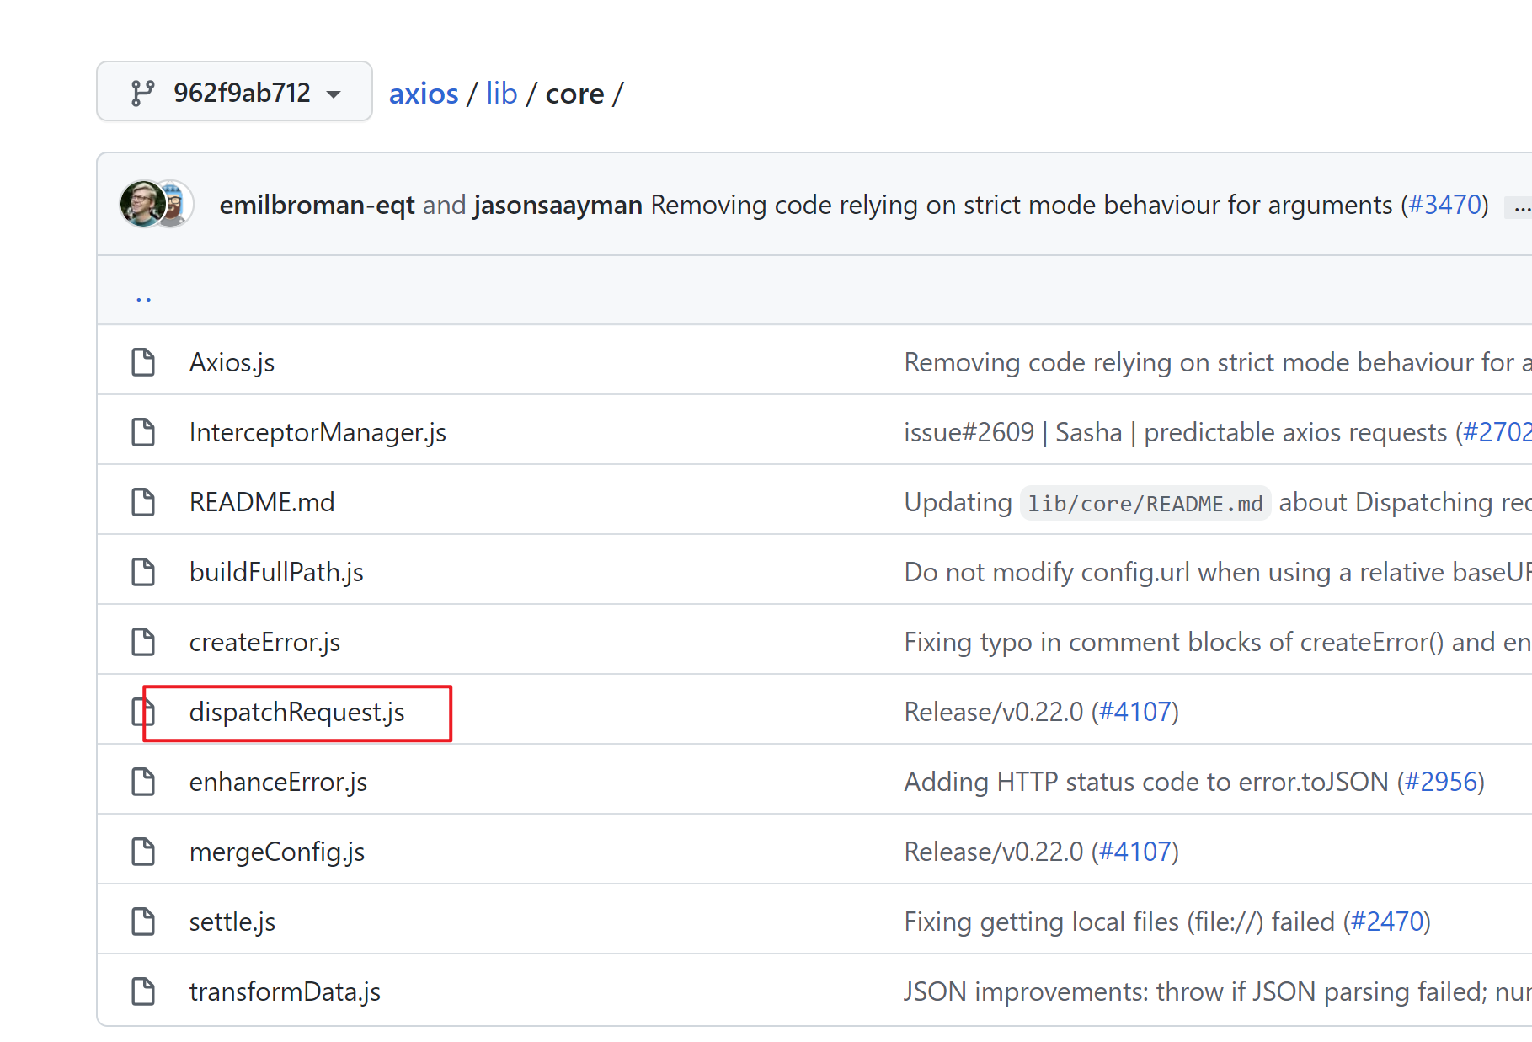Open jasonsaayman author profile link
The height and width of the screenshot is (1042, 1532).
point(558,205)
